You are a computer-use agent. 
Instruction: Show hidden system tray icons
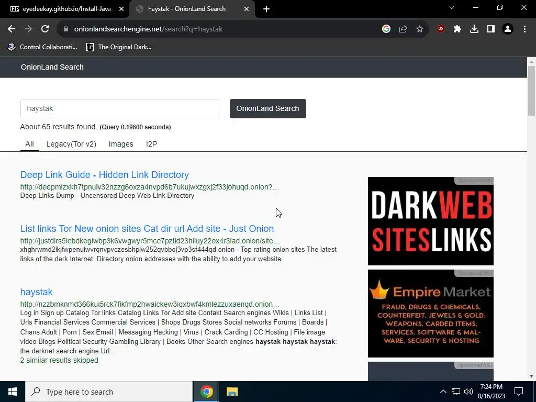click(x=443, y=392)
